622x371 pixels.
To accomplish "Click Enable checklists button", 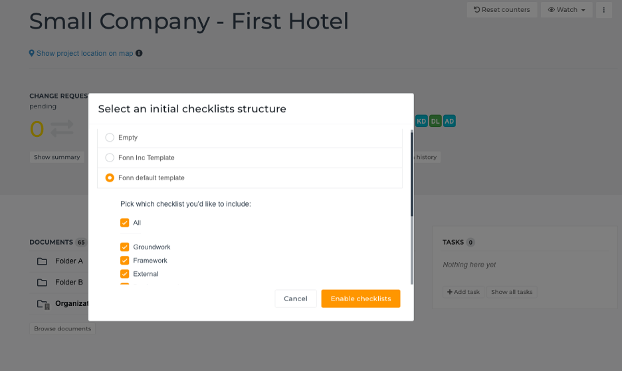I will (361, 299).
